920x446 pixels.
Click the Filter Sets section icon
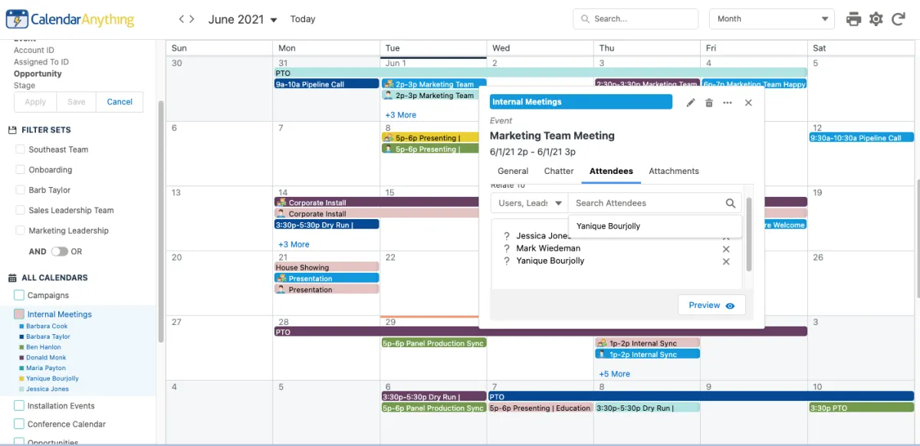point(12,130)
